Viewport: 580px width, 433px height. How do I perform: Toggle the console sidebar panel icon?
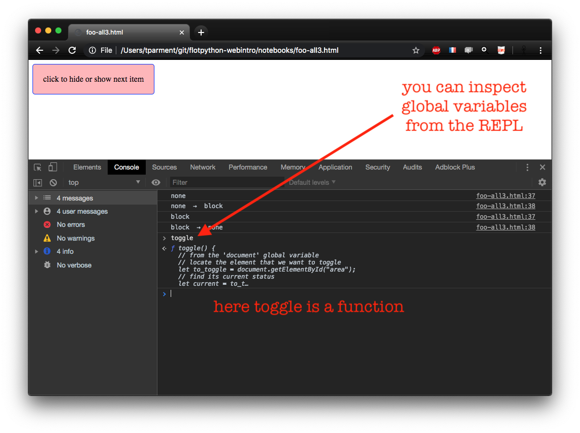38,183
